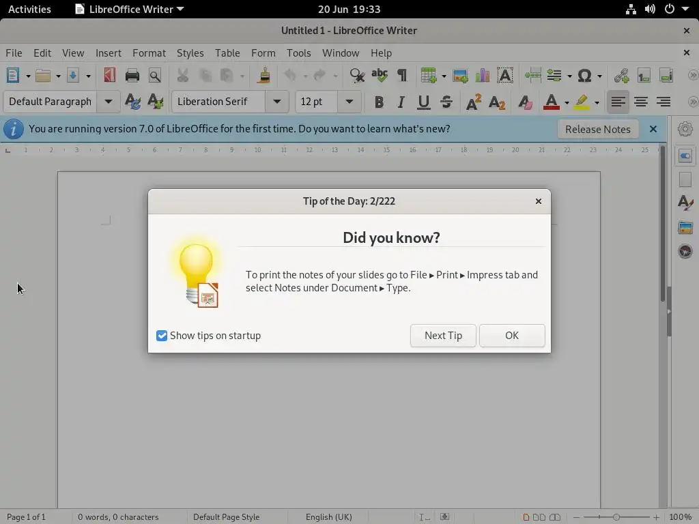Uncheck Show tips on startup

click(x=162, y=336)
